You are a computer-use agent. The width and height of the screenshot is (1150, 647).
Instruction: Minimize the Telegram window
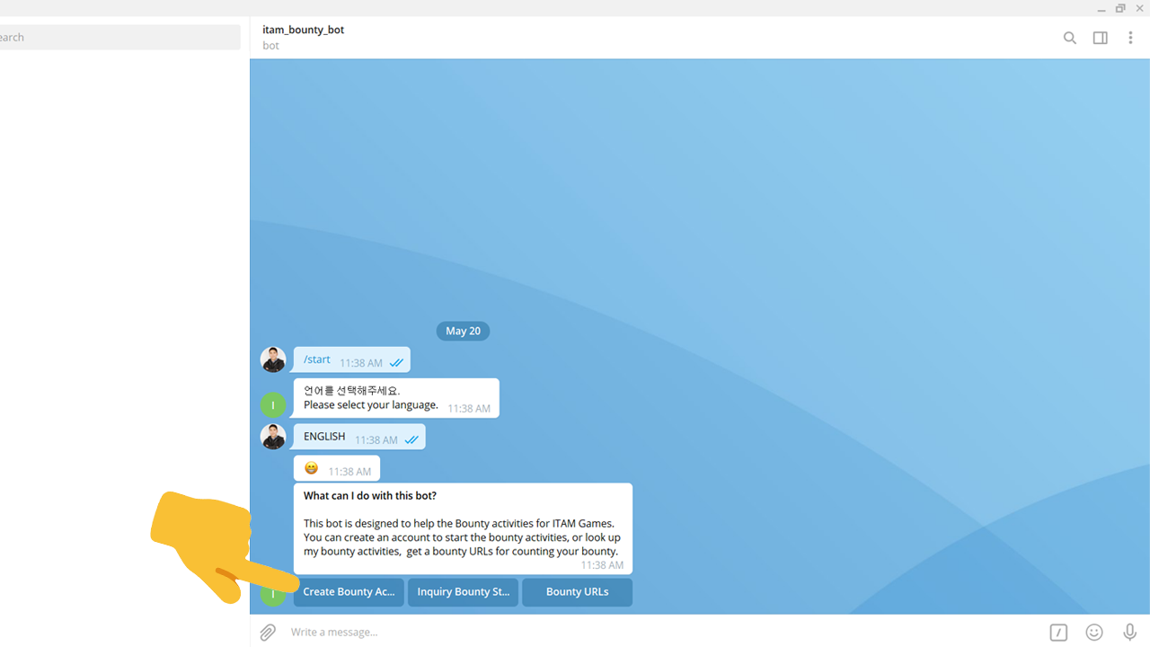(1101, 8)
